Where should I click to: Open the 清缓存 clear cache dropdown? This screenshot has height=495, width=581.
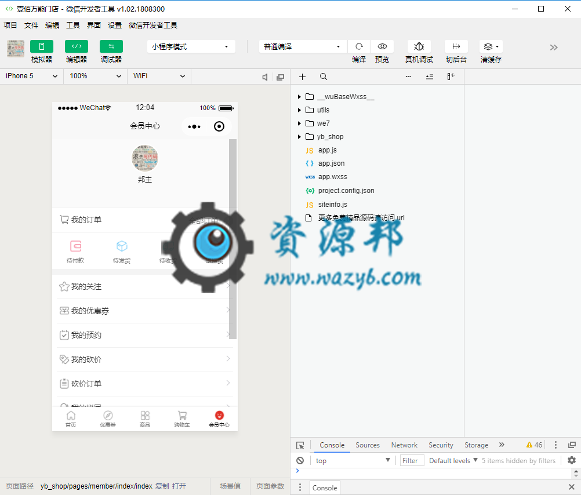491,47
